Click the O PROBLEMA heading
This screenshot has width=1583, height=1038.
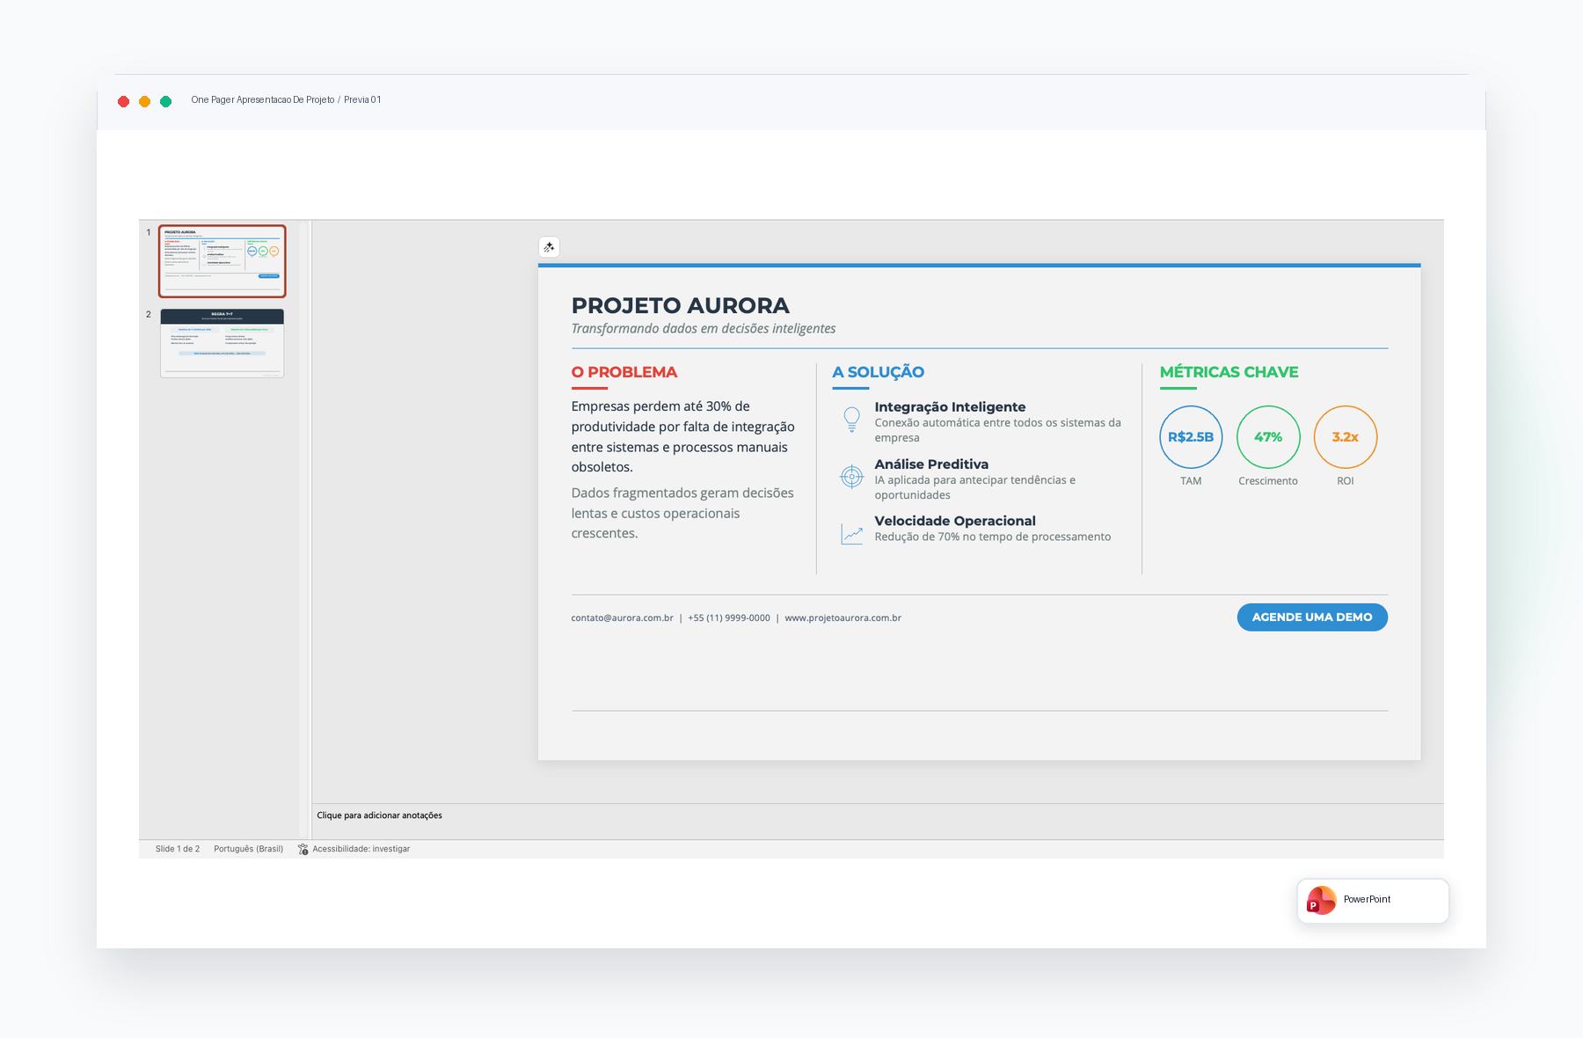point(624,372)
